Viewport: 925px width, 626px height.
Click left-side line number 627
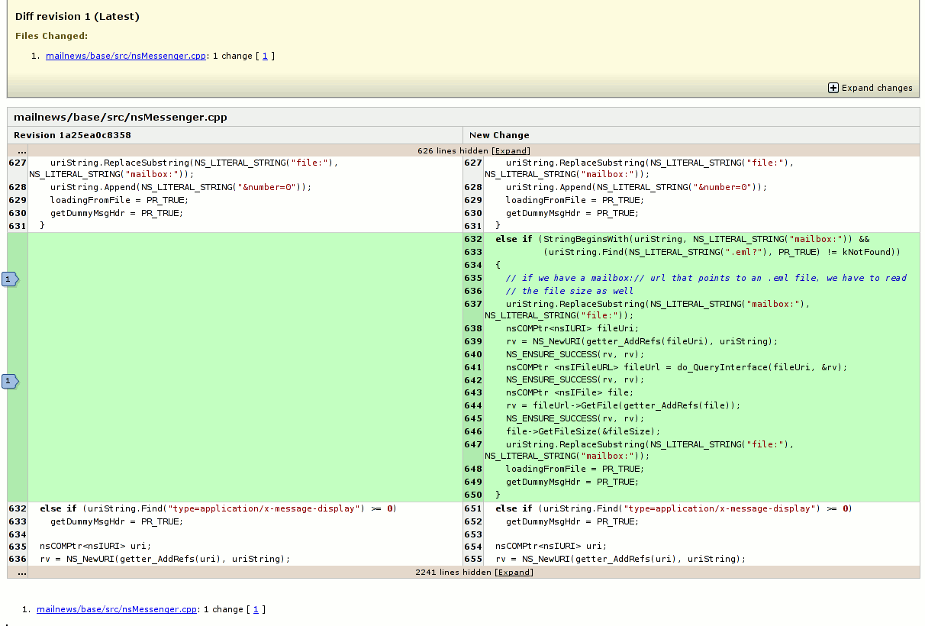pyautogui.click(x=18, y=163)
